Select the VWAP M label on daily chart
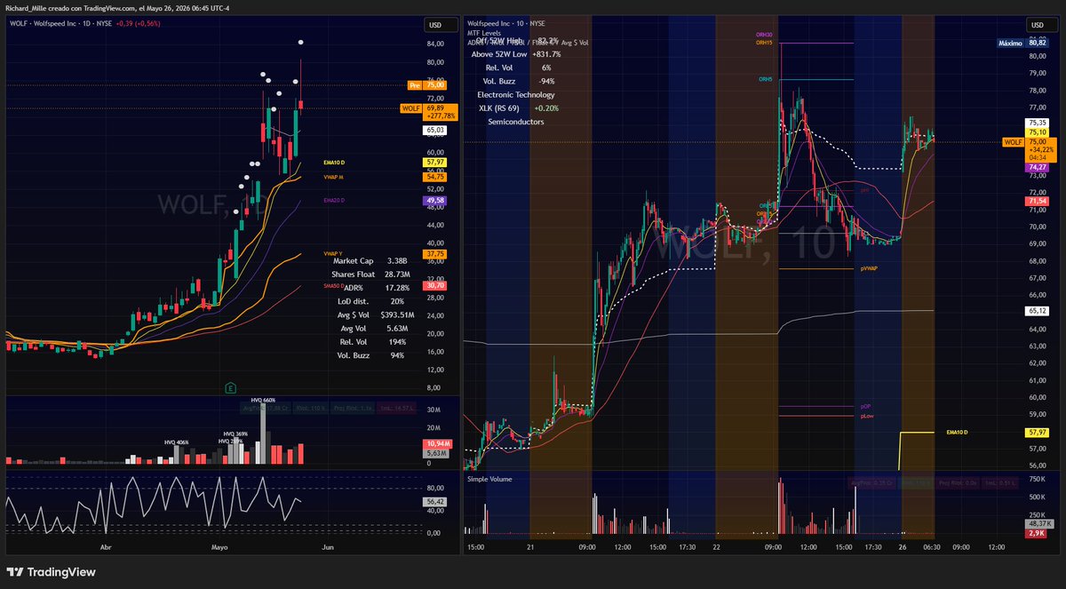 [336, 178]
